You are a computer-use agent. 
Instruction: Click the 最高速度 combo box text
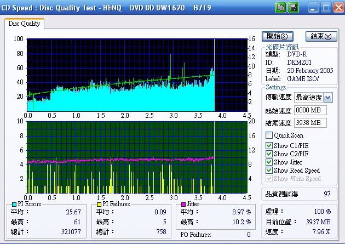point(309,98)
